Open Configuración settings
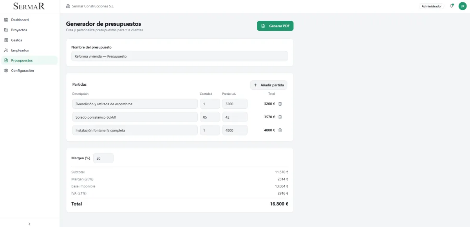Screen dimensions: 470x227 (x=22, y=70)
